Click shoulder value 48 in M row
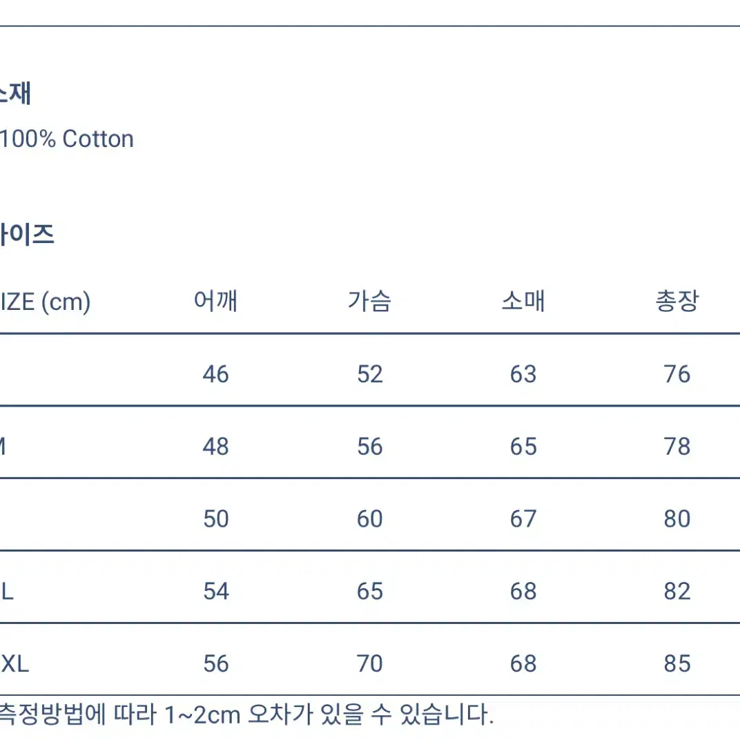 pyautogui.click(x=215, y=447)
